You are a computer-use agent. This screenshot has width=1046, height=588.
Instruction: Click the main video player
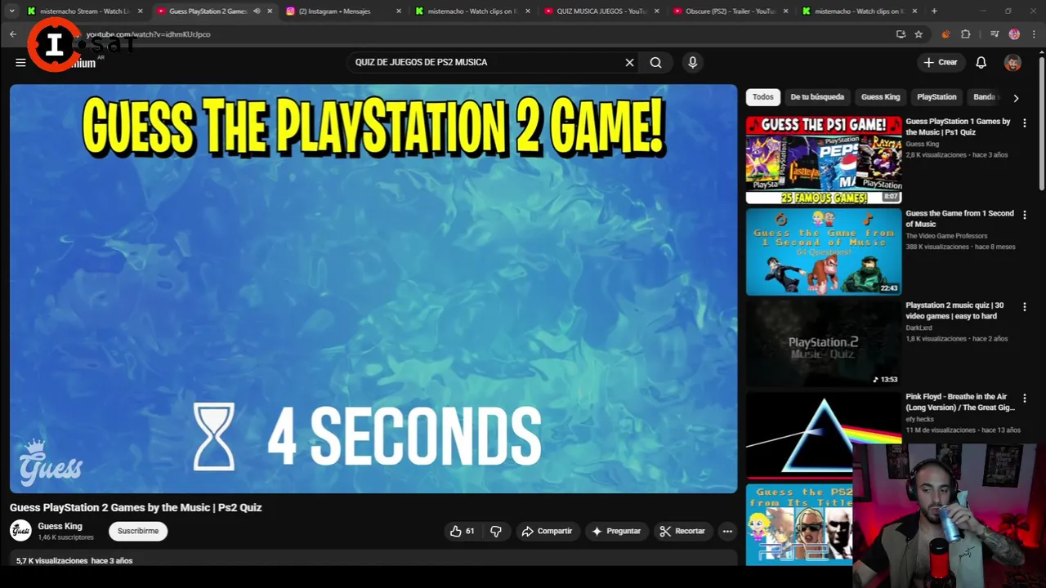click(373, 288)
